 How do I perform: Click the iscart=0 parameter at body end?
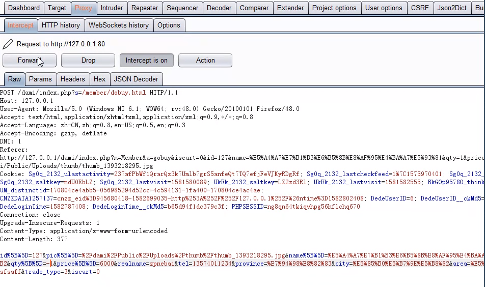tap(86, 272)
